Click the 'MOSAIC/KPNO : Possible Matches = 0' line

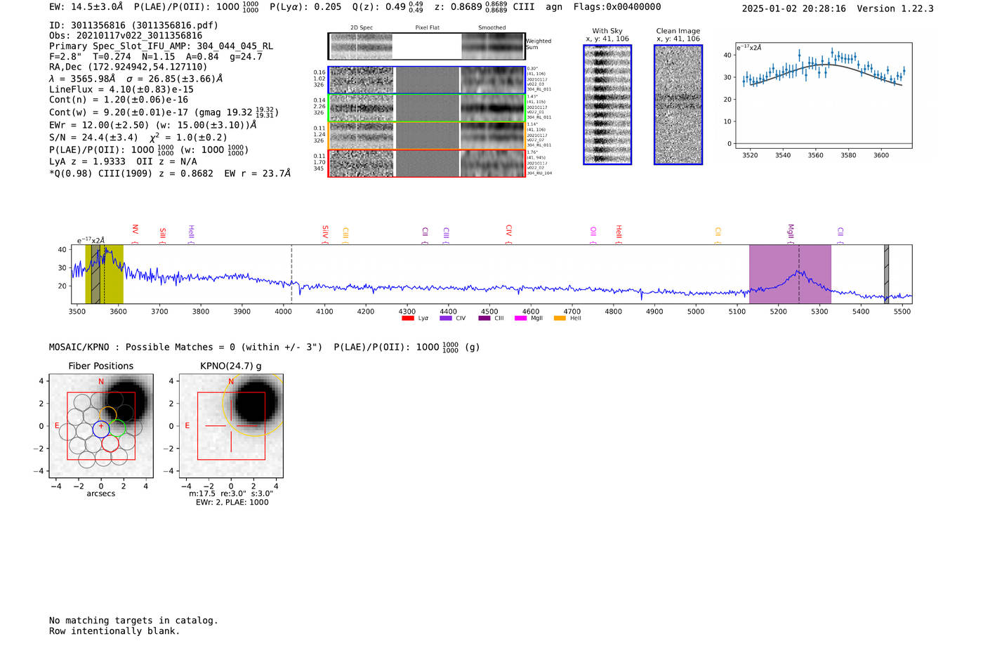pyautogui.click(x=186, y=347)
